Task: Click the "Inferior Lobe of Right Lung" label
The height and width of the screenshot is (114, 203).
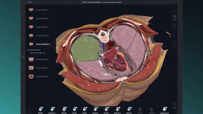Action: [37, 53]
